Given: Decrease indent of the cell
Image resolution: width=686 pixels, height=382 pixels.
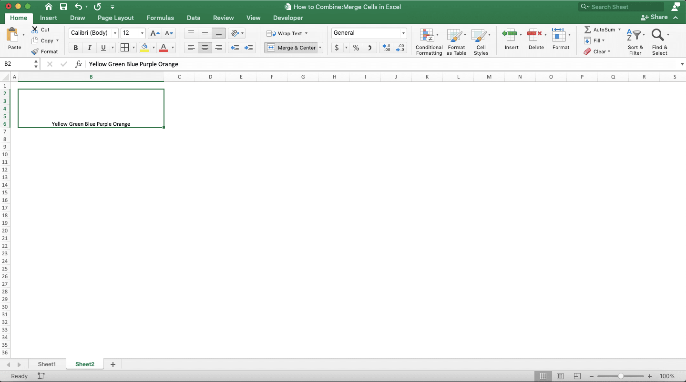Looking at the screenshot, I should pos(235,48).
